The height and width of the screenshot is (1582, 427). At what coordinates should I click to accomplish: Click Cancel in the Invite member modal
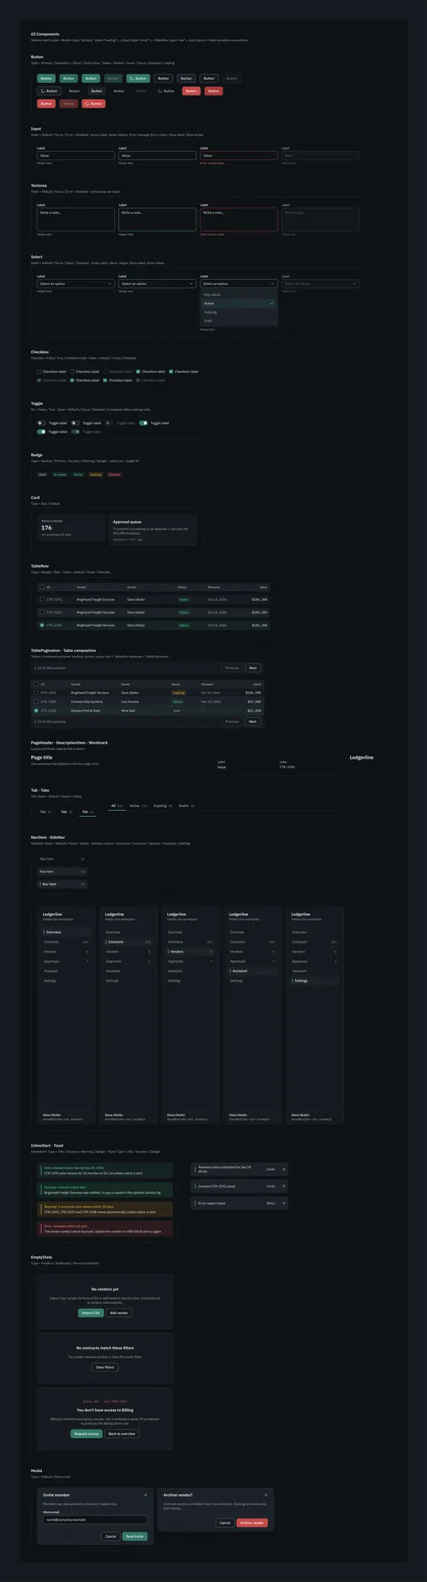click(x=111, y=1536)
